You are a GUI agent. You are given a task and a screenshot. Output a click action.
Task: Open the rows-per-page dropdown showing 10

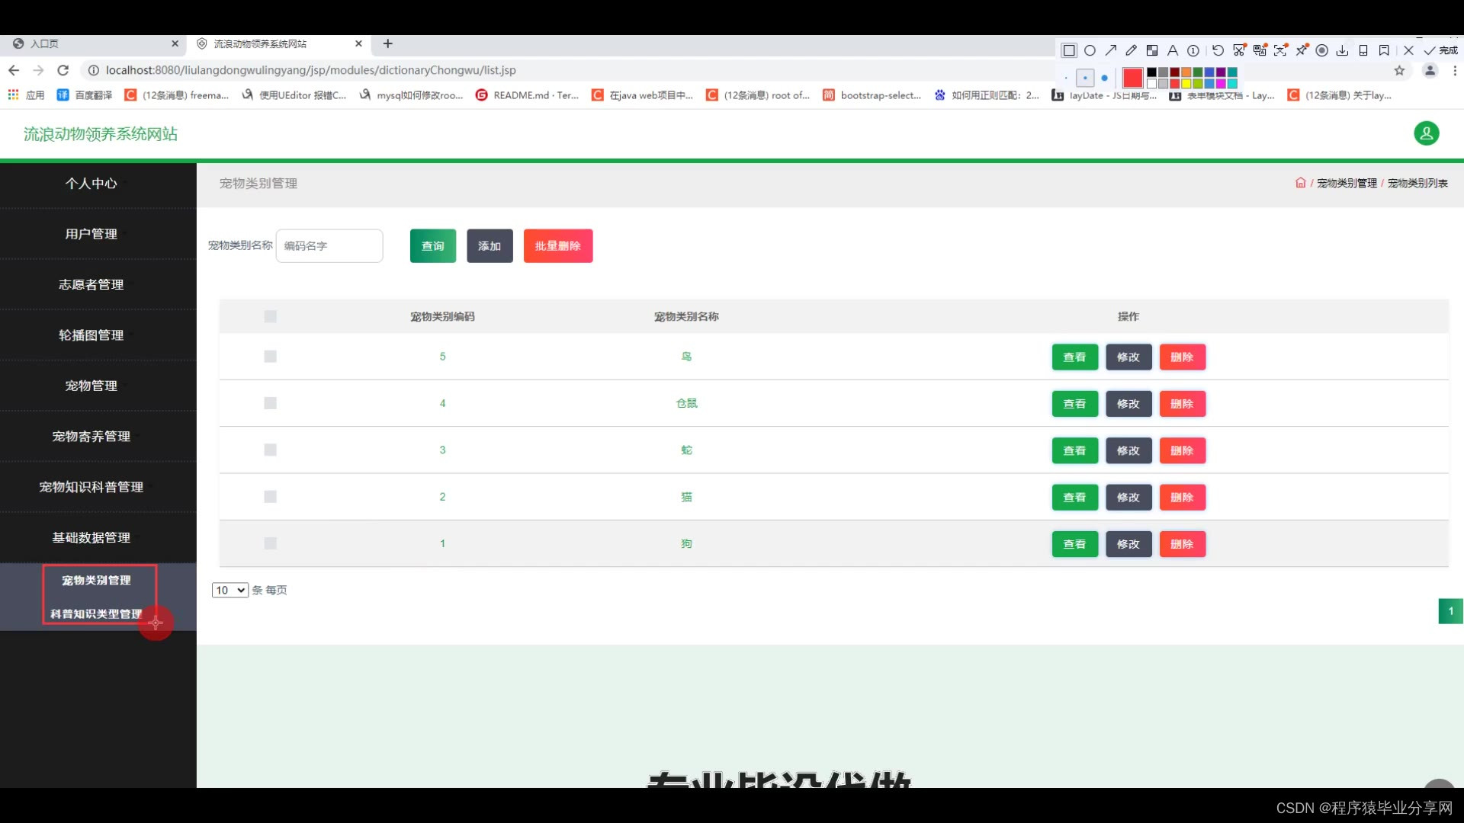click(x=230, y=590)
